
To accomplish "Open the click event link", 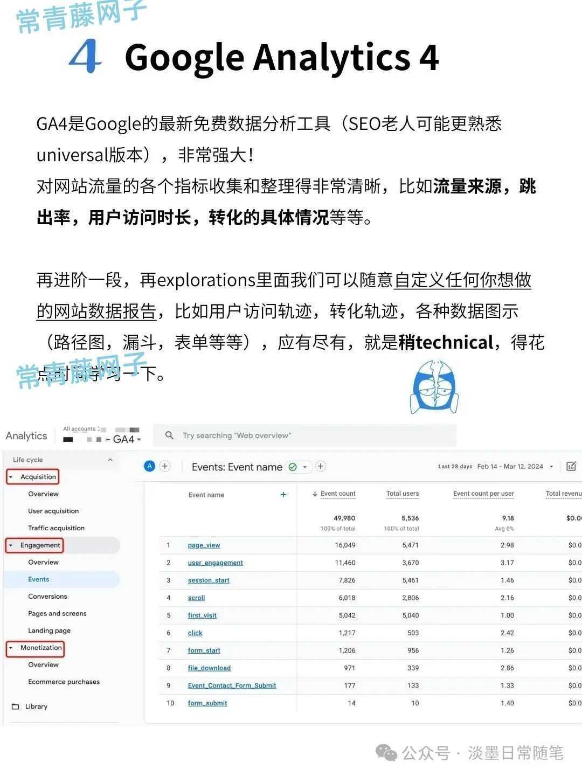I will click(195, 633).
